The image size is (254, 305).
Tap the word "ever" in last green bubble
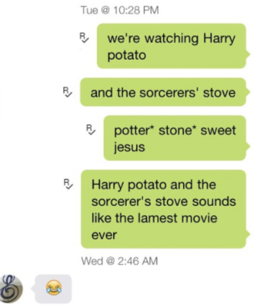(104, 235)
